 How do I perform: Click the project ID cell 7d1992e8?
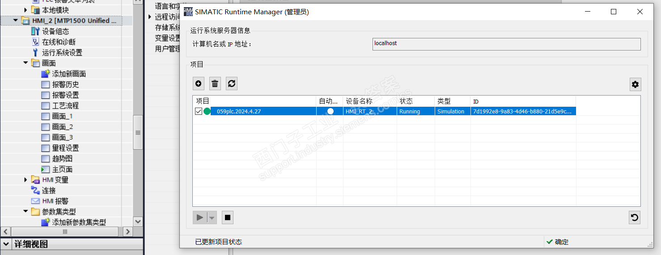point(523,111)
